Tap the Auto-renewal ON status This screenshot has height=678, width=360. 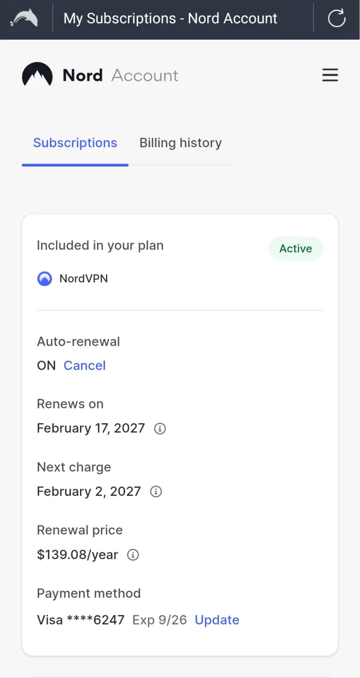pos(46,365)
